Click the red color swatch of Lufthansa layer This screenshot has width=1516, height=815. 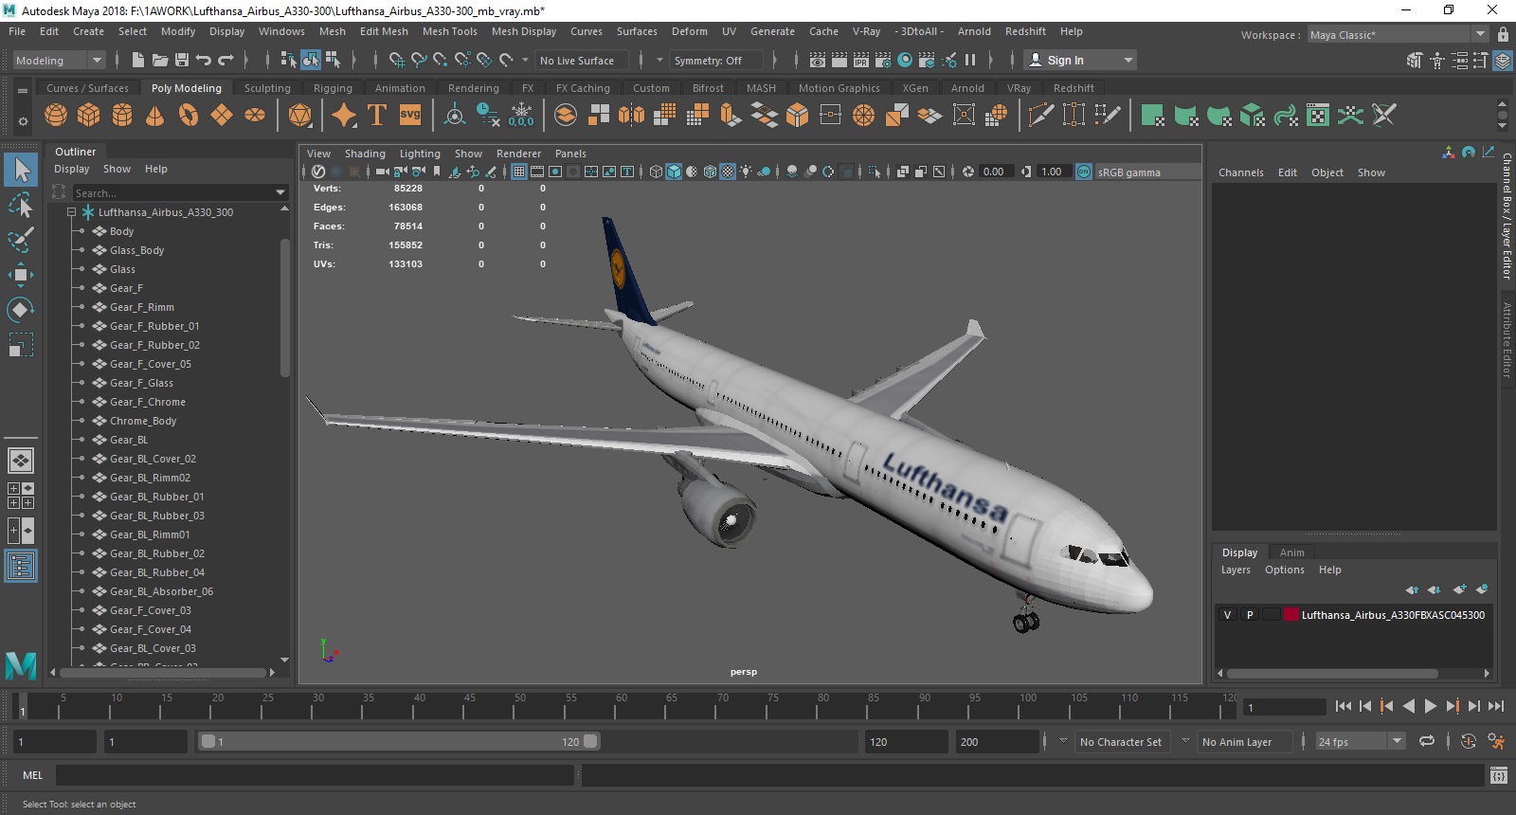[x=1291, y=615]
